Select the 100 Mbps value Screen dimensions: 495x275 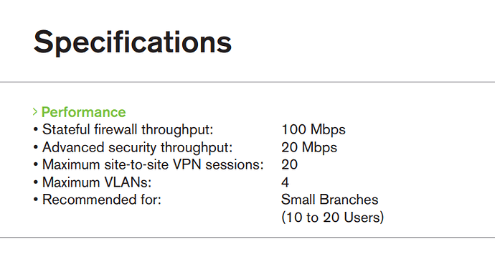(313, 129)
